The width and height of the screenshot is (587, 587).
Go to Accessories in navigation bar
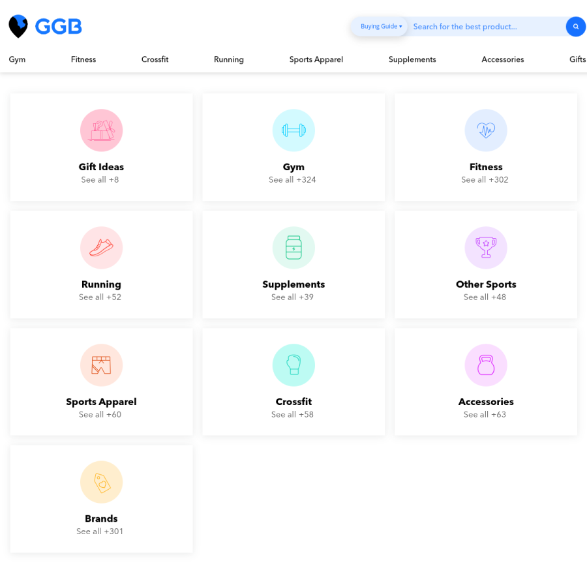tap(503, 59)
